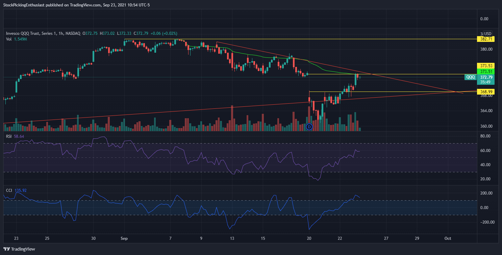Open the USD currency selector
Screen dimensions: 502x255
coord(487,33)
